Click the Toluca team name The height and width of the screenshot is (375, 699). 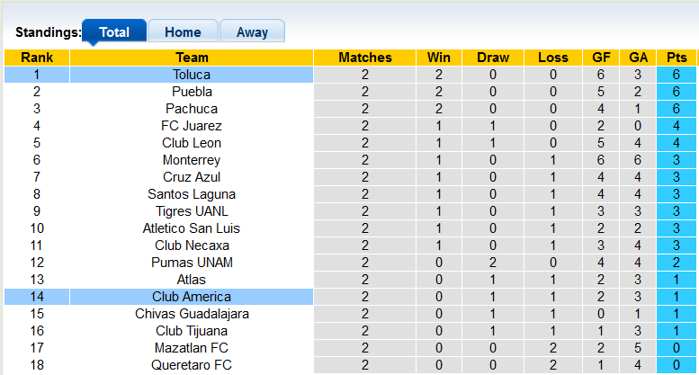click(x=192, y=75)
